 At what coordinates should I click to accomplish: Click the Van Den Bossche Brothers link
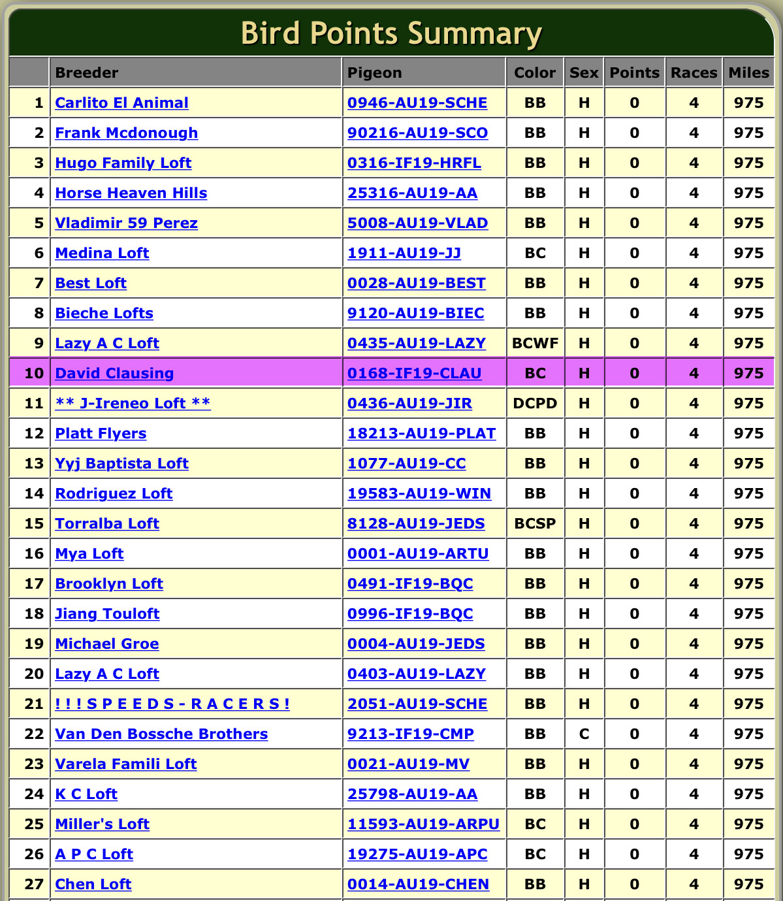pos(161,734)
